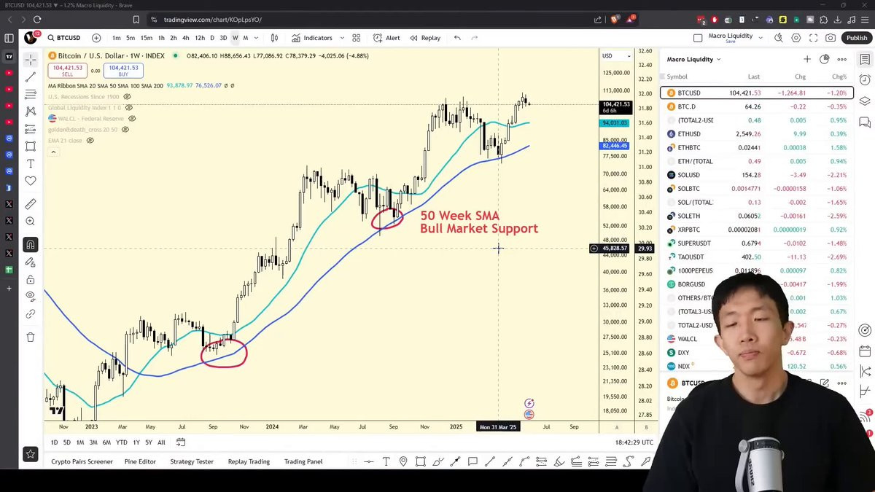Add a symbol to compare (plus icon)
This screenshot has width=875, height=492.
(x=96, y=38)
